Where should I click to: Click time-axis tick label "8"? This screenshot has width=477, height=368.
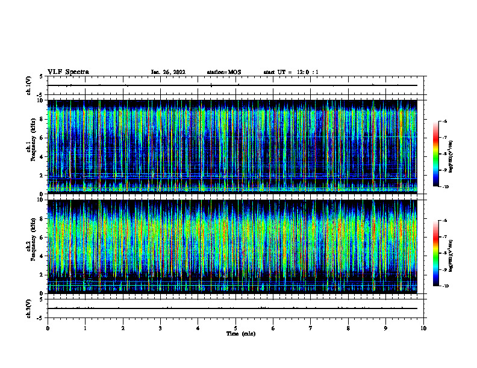(348, 328)
